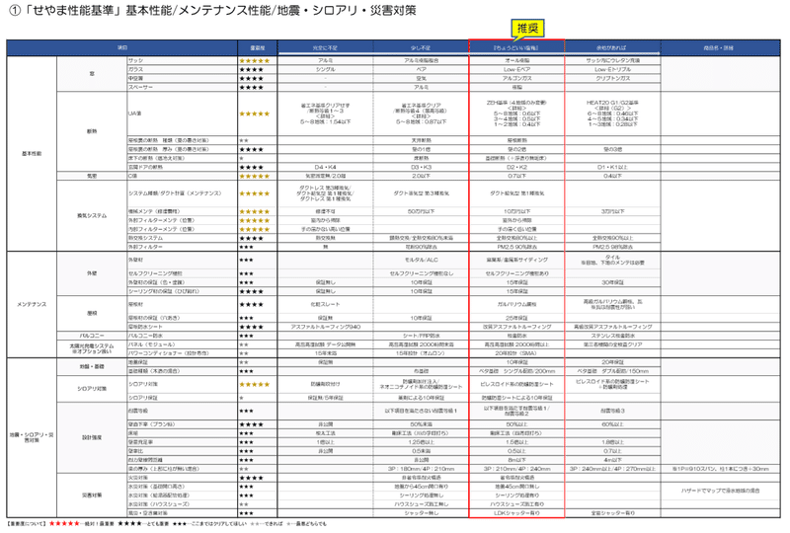Click the D2・K2 cell

(516, 167)
